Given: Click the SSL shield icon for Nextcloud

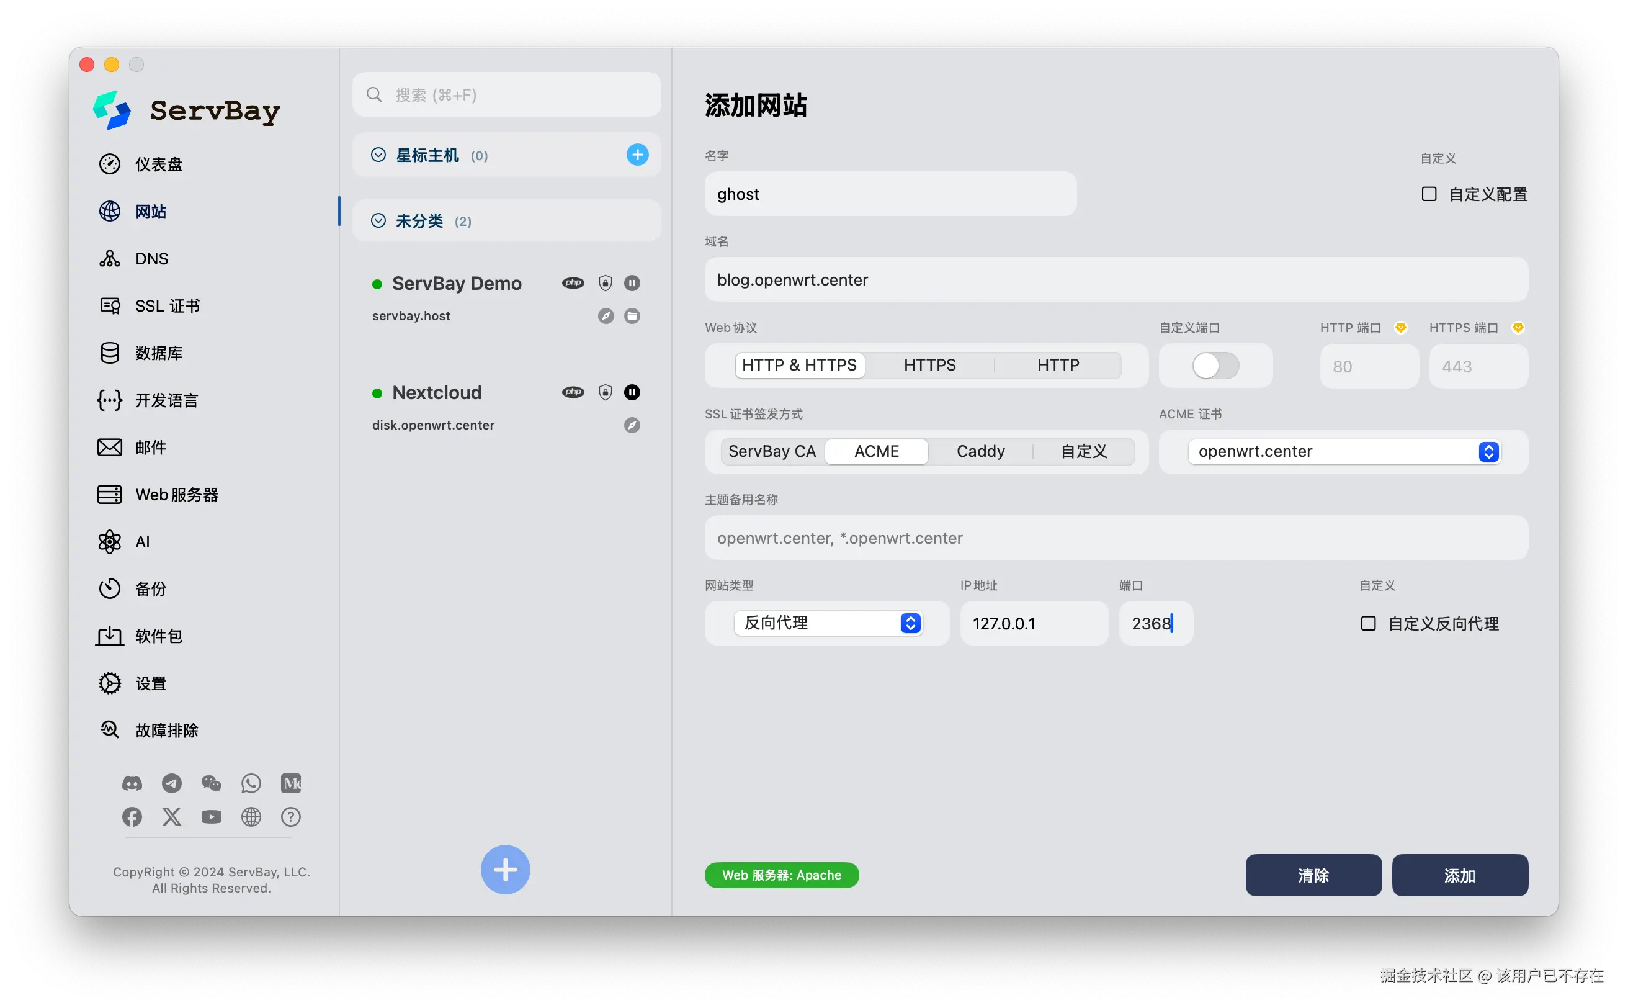Looking at the screenshot, I should click(605, 392).
